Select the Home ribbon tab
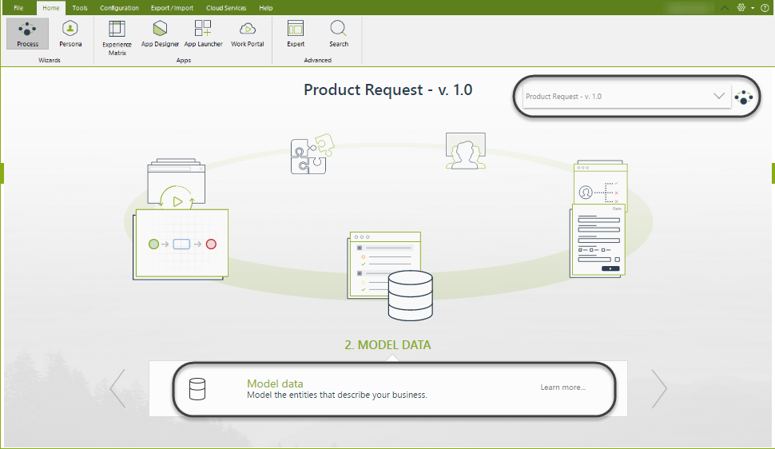 (x=51, y=8)
